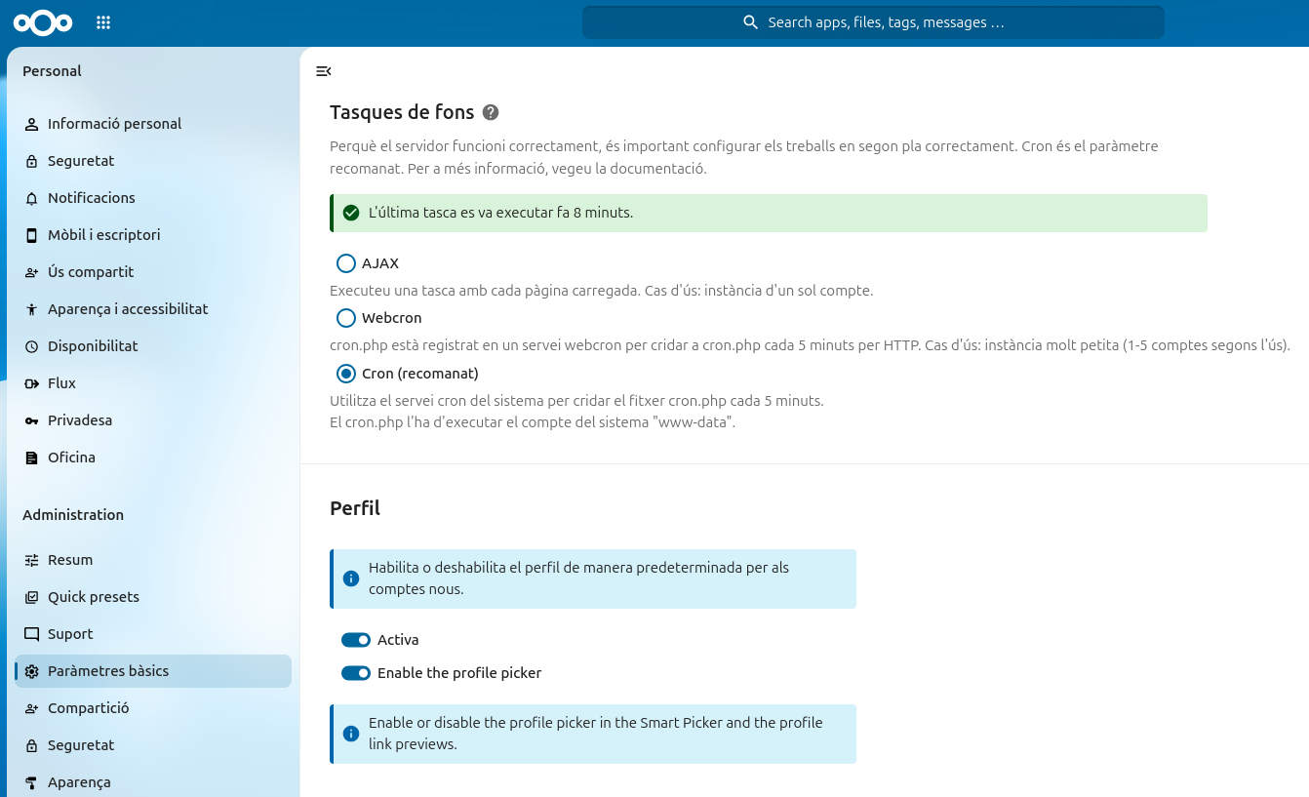Open Seguretat under the Personal section
The image size is (1309, 797).
153,161
